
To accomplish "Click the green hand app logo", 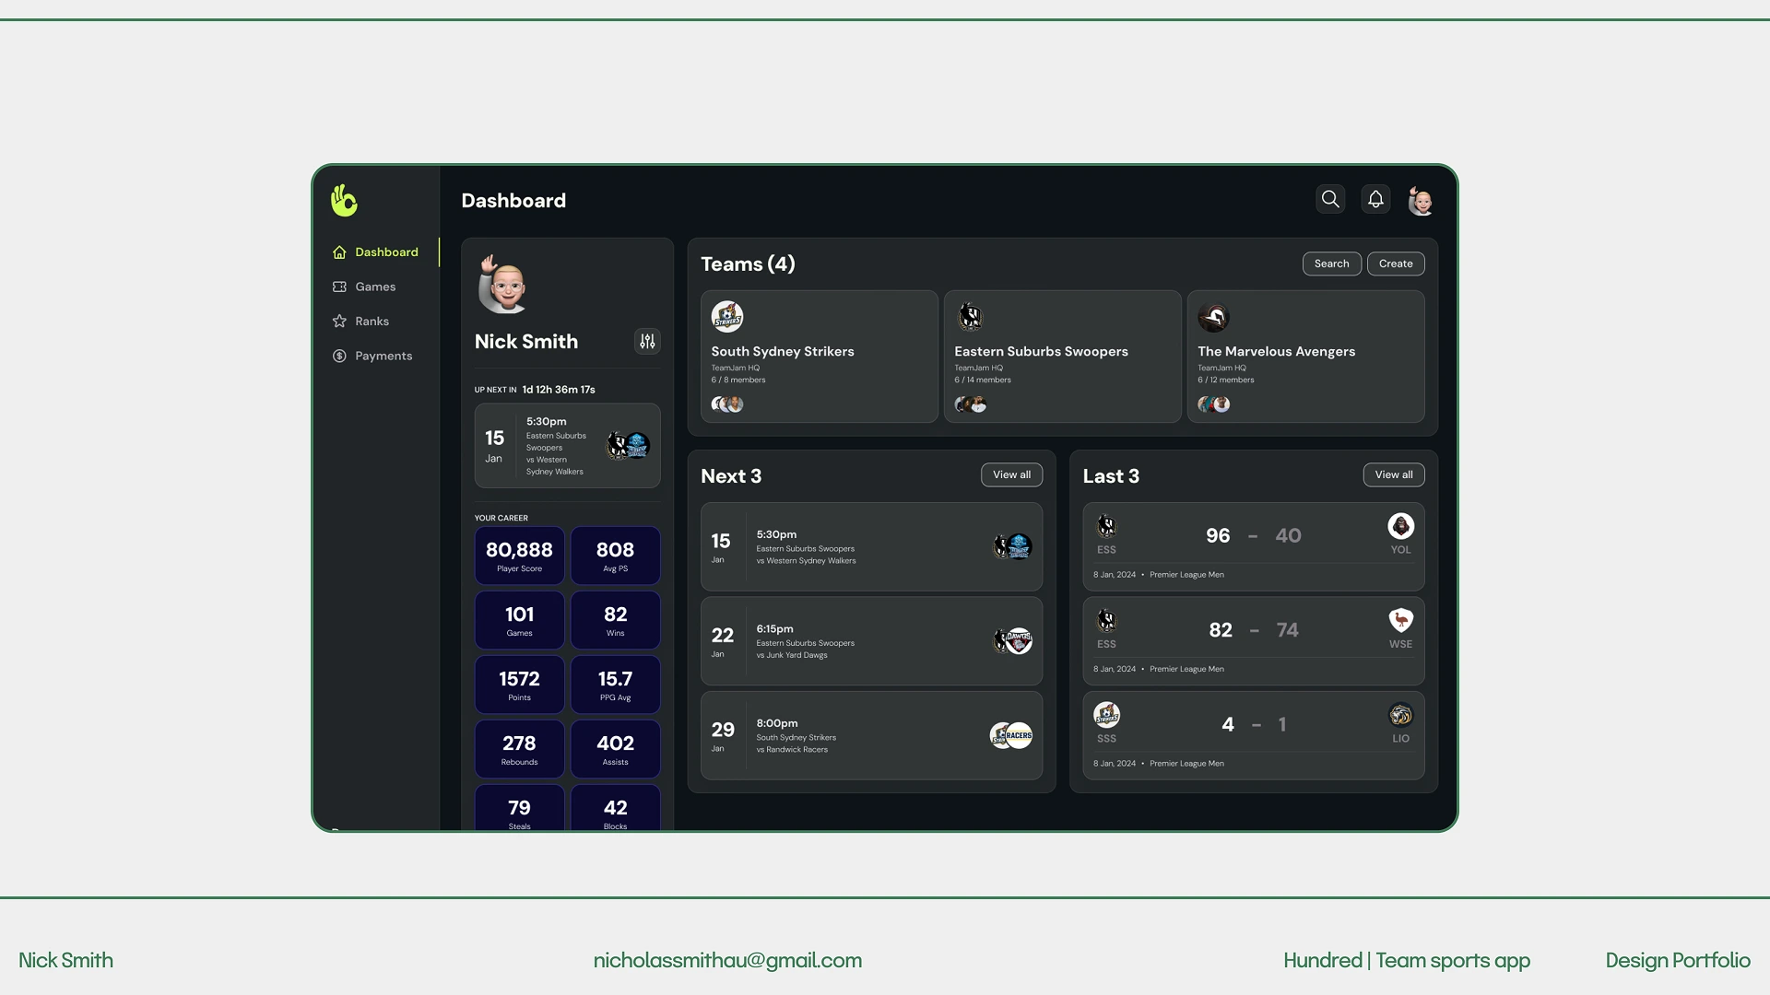I will coord(344,200).
